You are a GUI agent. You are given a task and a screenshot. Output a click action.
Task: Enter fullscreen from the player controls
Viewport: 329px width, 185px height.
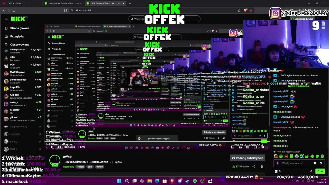point(255,147)
